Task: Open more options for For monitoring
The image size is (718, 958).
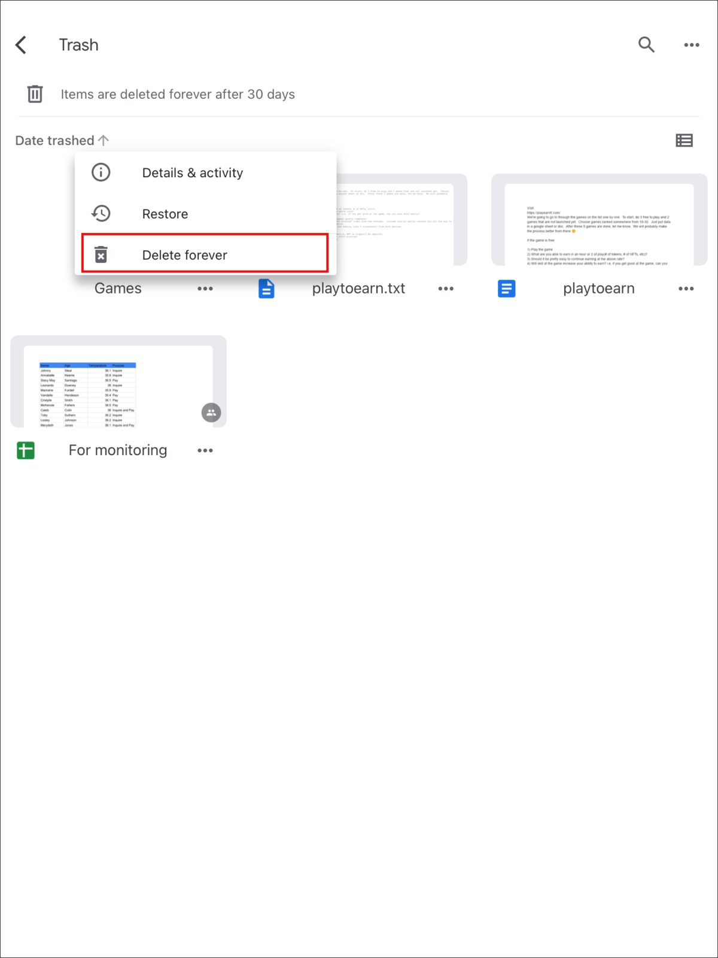Action: [205, 450]
